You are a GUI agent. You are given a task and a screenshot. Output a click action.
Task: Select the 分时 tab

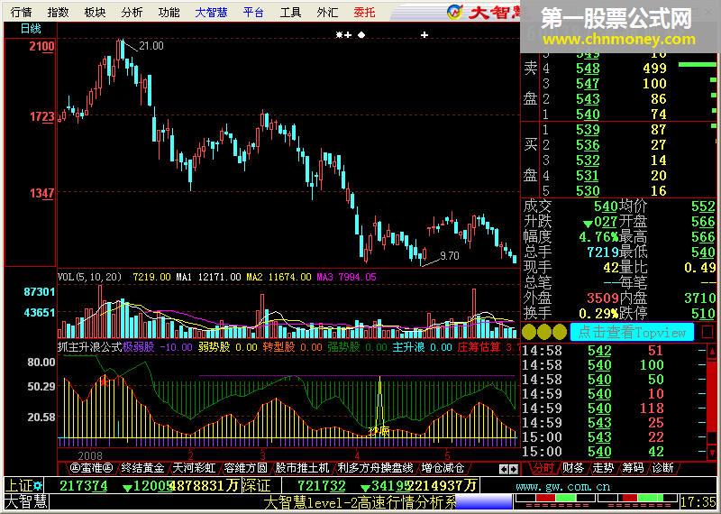tap(543, 468)
